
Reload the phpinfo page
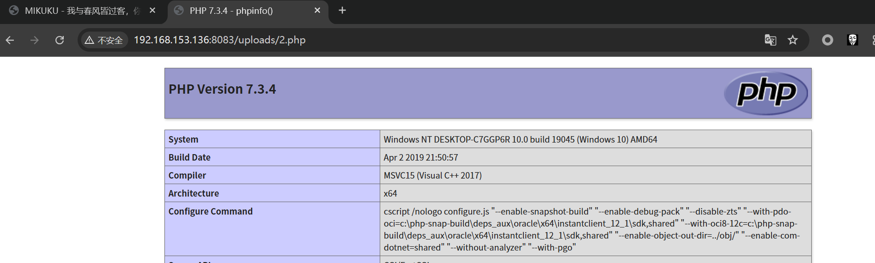click(60, 40)
